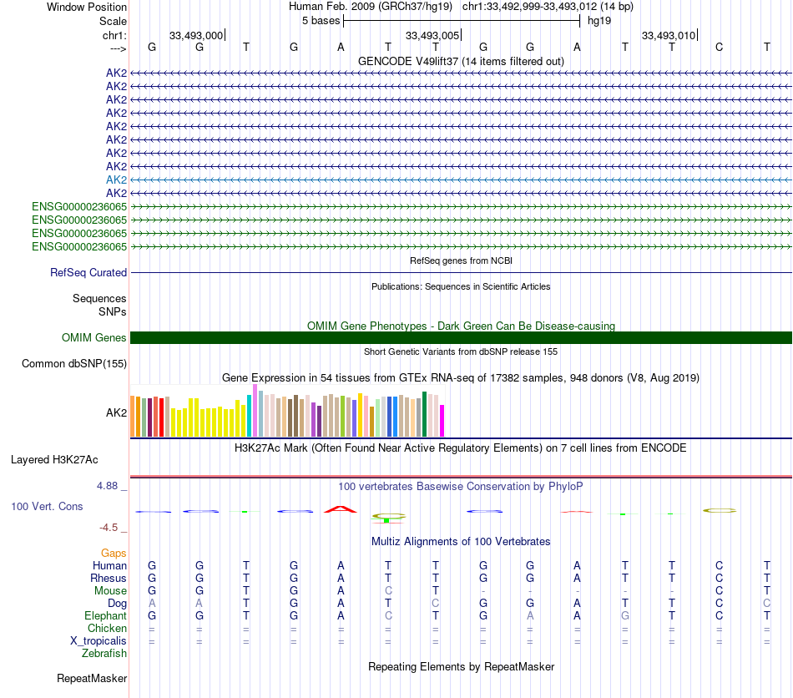The image size is (793, 698).
Task: Click the dark green bar in GTEx chart
Action: (x=424, y=414)
